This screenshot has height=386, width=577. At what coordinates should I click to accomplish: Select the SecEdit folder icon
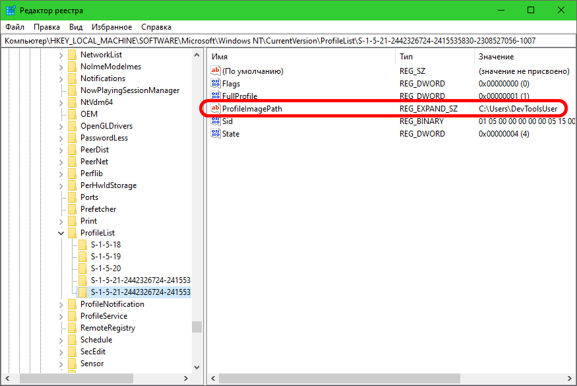[73, 352]
